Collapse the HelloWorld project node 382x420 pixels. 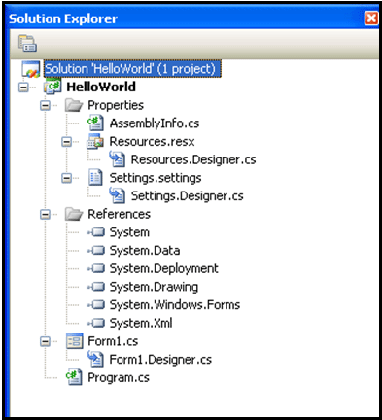[23, 87]
